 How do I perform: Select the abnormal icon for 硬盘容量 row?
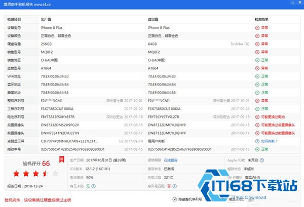pos(257,44)
